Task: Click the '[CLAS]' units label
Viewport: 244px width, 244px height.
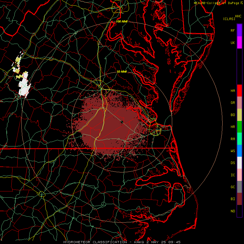Action: [x=229, y=19]
